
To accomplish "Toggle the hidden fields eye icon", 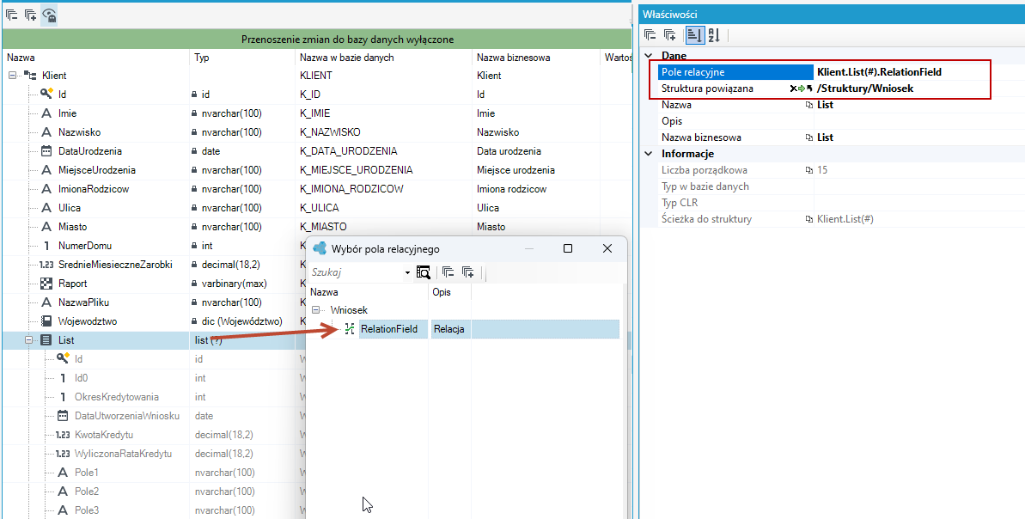I will (49, 15).
